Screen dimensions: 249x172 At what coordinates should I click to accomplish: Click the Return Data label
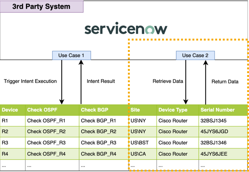click(225, 81)
